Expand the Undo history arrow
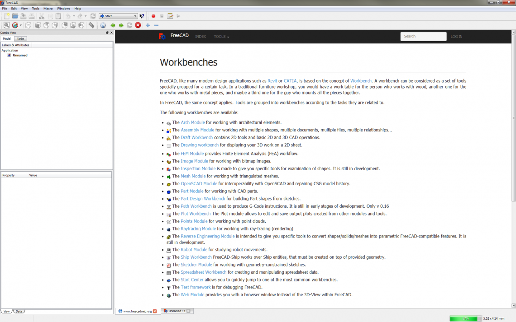The width and height of the screenshot is (516, 322). [74, 16]
